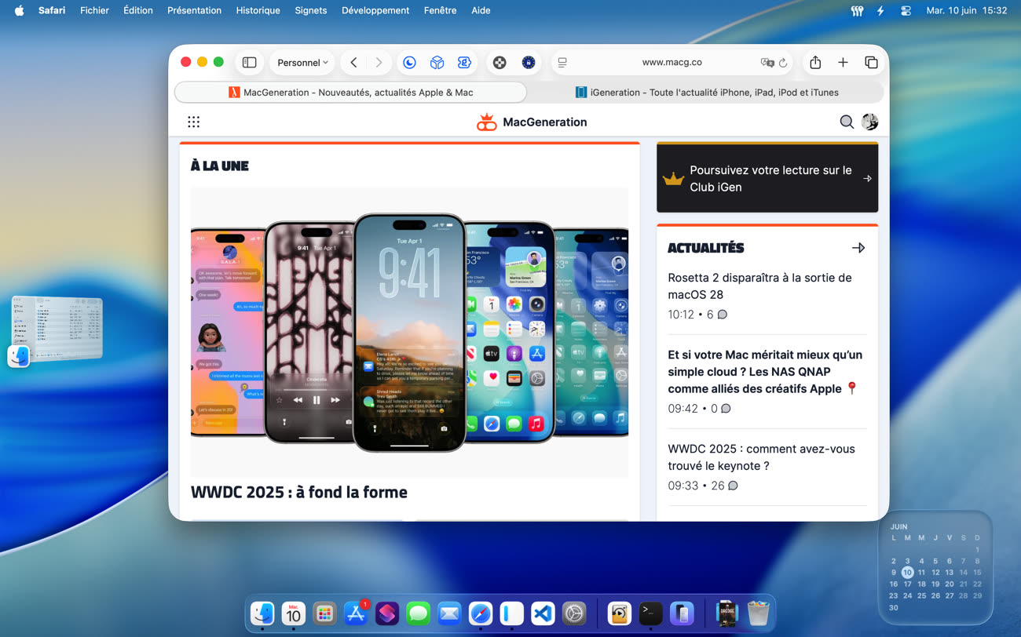The image size is (1021, 637).
Task: Open the Share button in Safari
Action: point(815,63)
